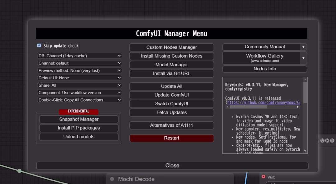336x184 pixels.
Task: Click the Switch ComfyUI button
Action: point(172,104)
